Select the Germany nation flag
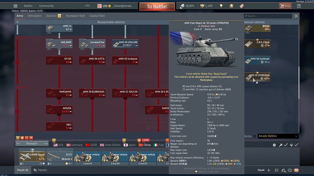314x176 pixels. [74, 145]
